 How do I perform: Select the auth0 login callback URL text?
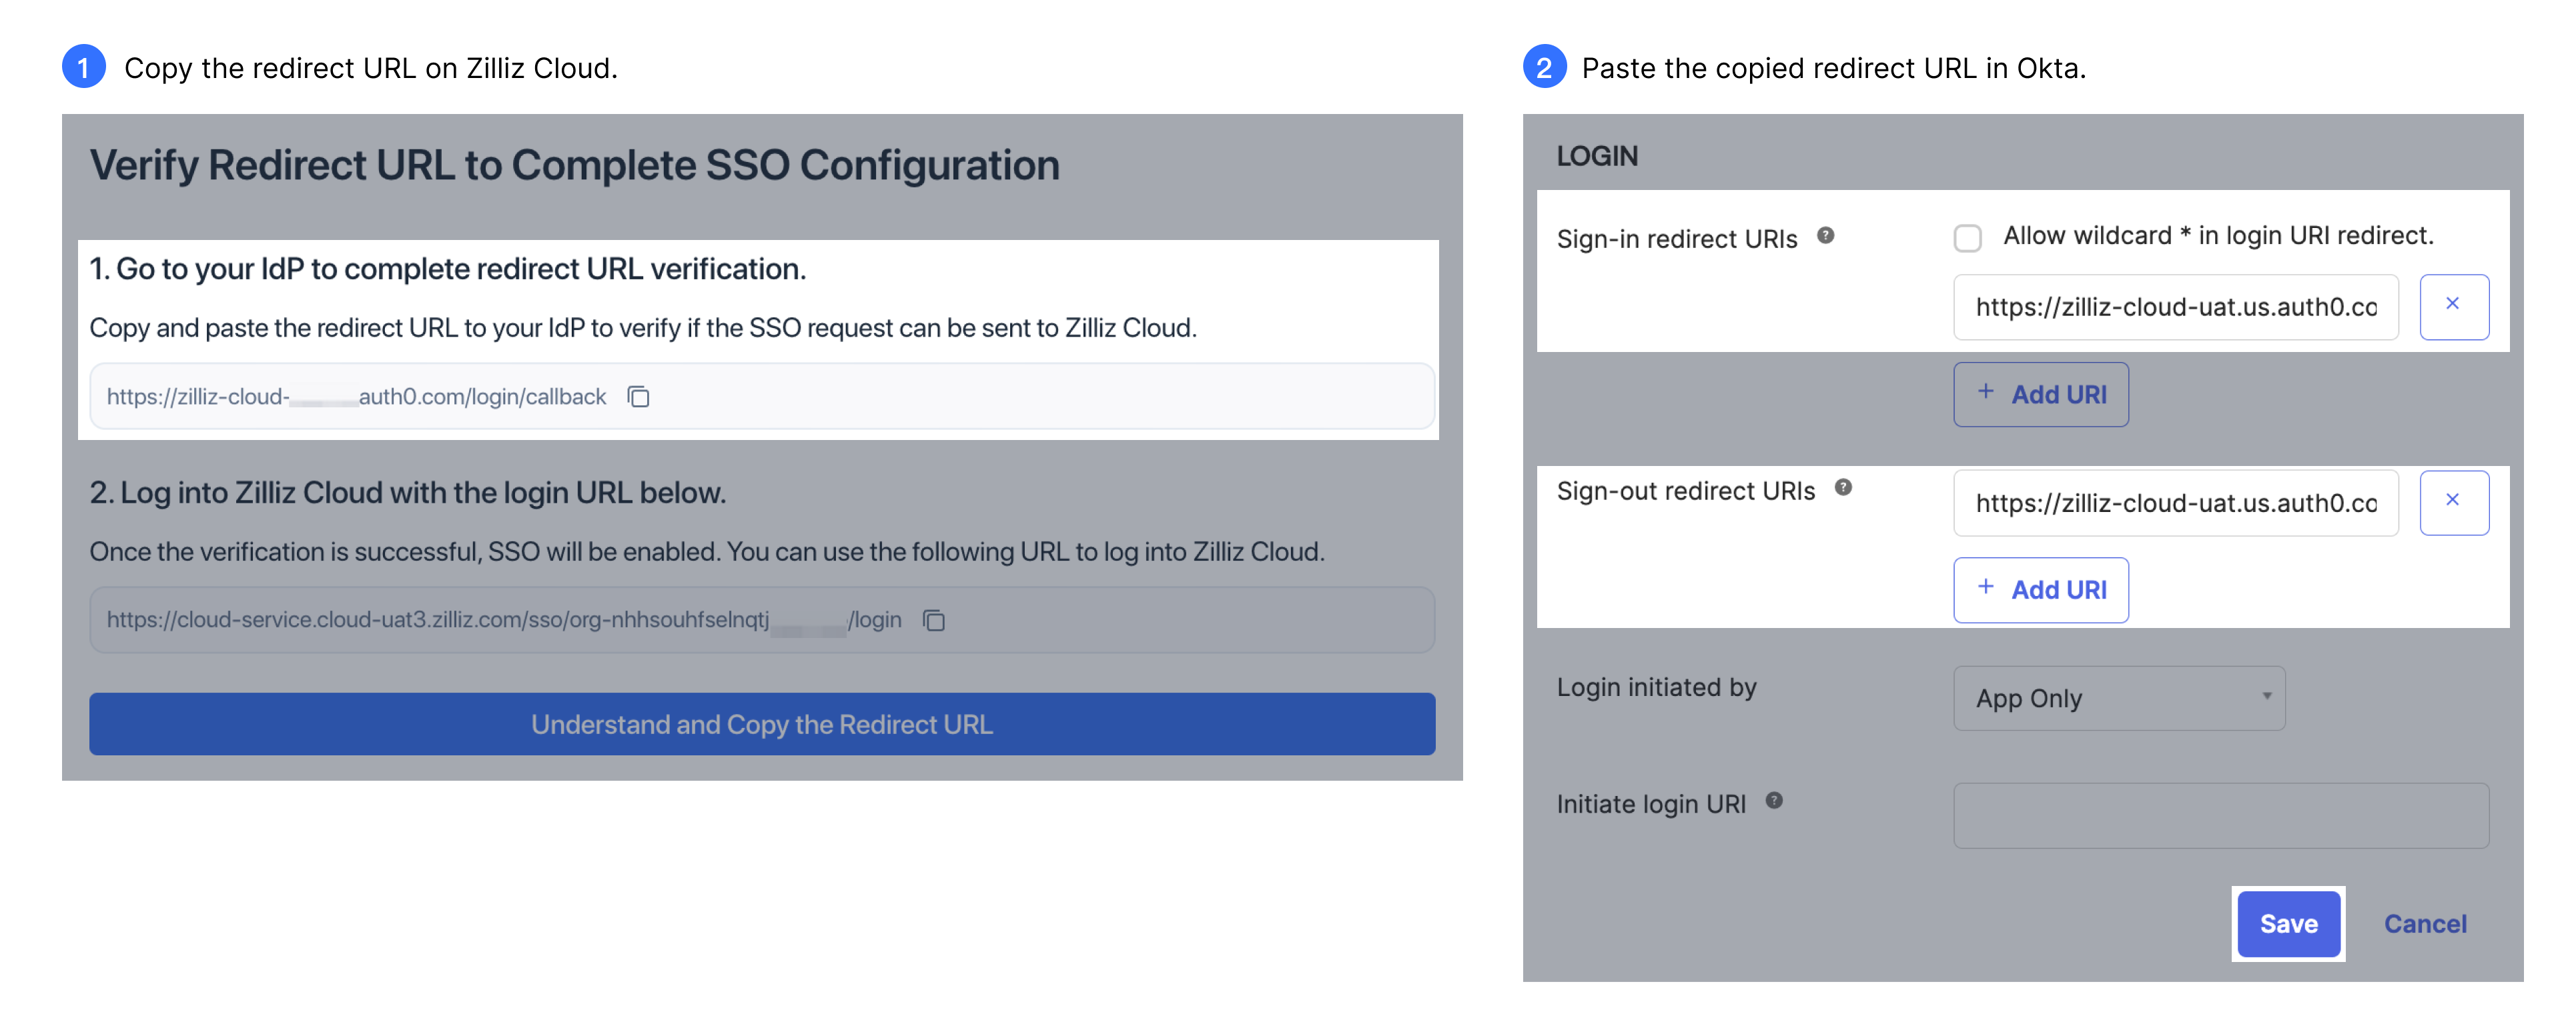click(356, 397)
